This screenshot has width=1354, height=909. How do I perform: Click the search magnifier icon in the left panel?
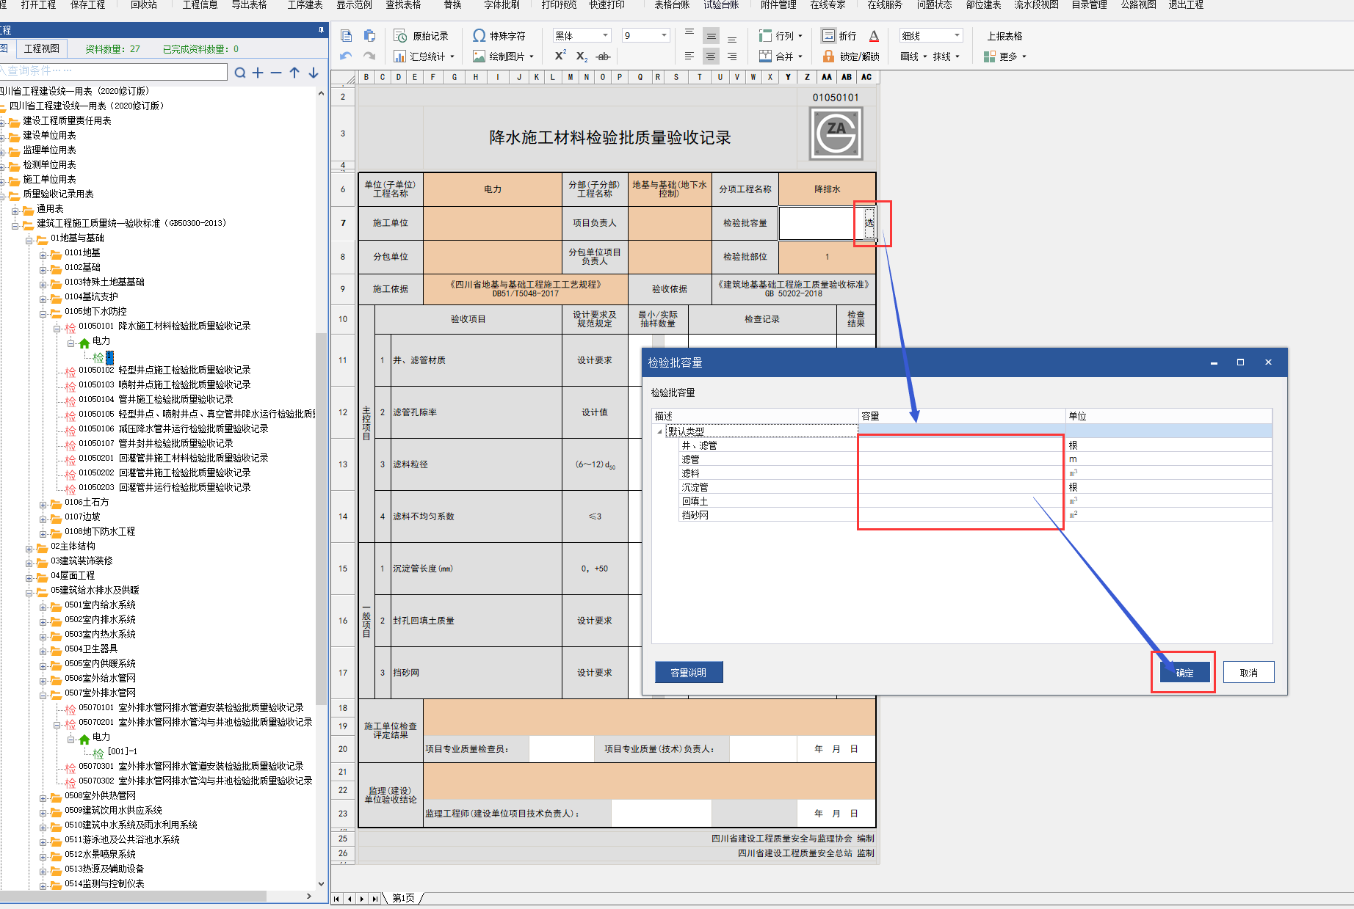(239, 73)
